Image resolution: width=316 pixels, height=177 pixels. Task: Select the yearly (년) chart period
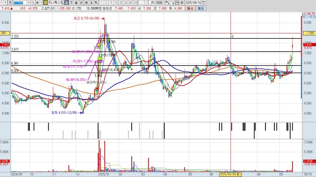tap(81, 3)
